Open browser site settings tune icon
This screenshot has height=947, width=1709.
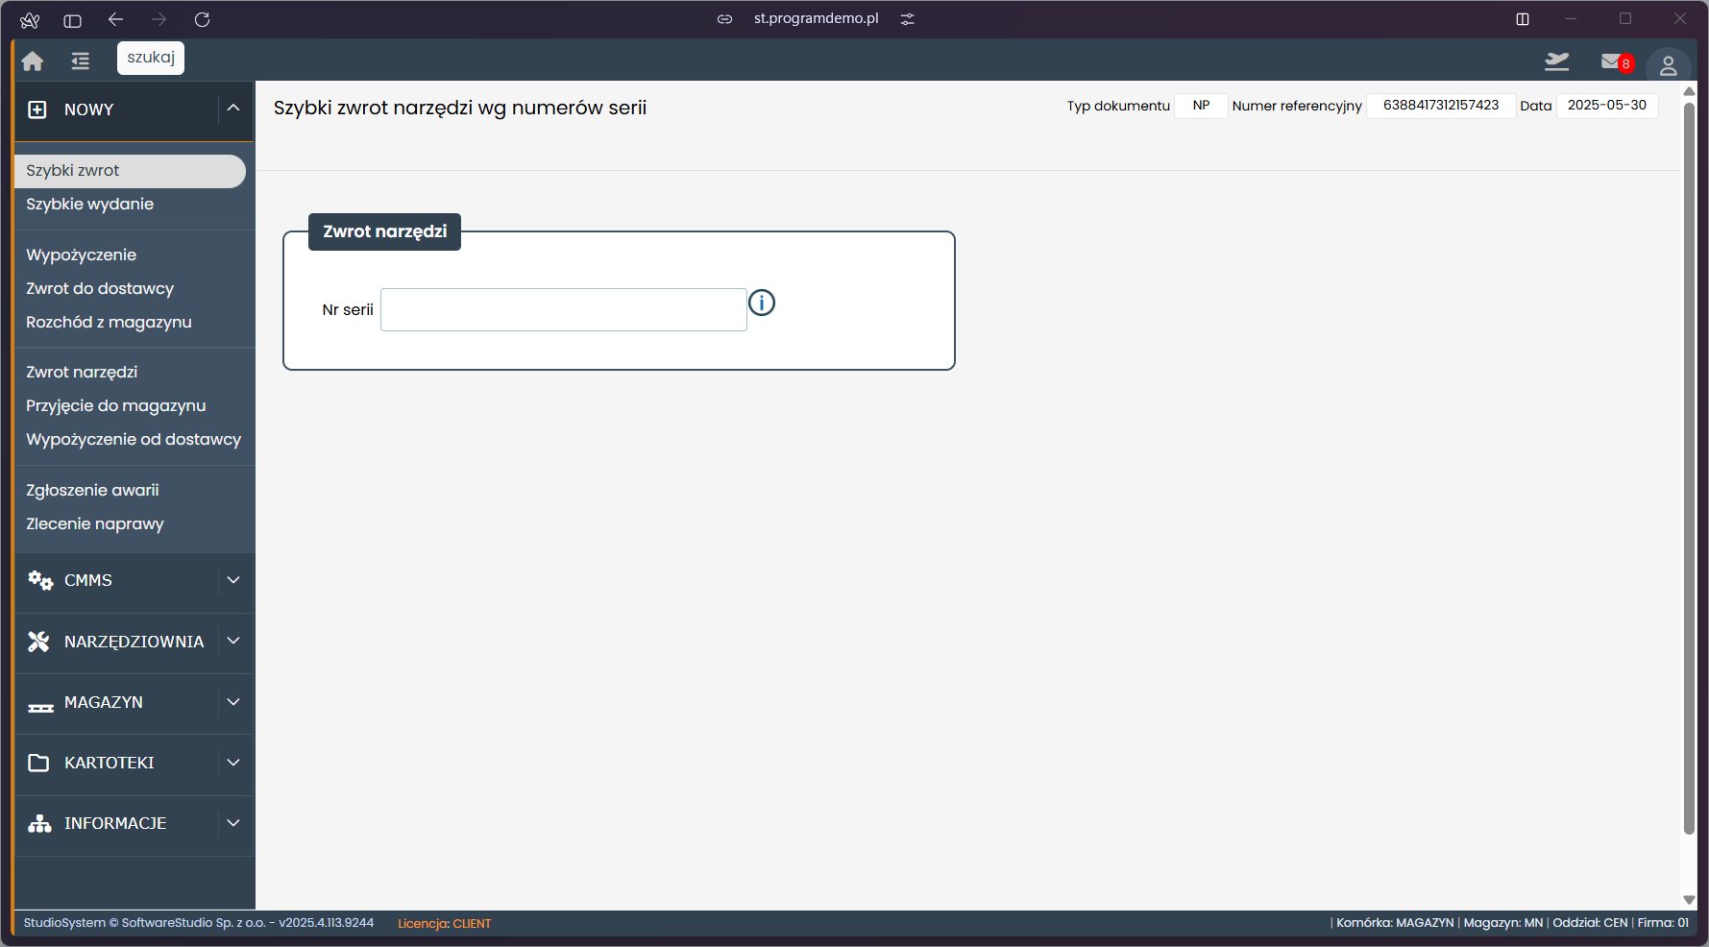coord(907,19)
